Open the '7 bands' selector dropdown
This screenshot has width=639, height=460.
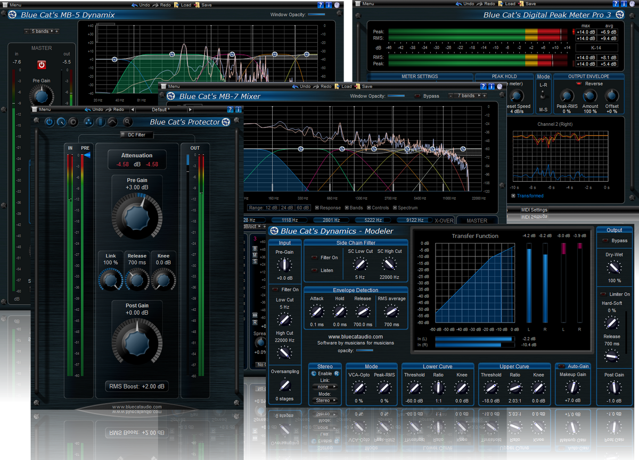point(468,96)
